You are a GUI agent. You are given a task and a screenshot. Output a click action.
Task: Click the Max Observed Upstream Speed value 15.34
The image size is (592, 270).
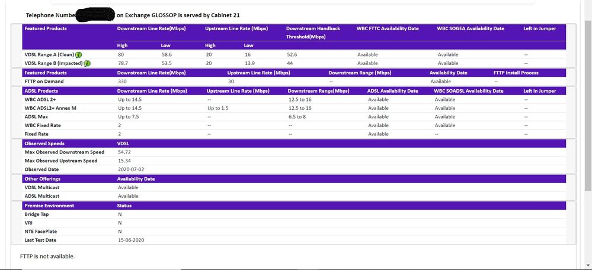pyautogui.click(x=124, y=161)
